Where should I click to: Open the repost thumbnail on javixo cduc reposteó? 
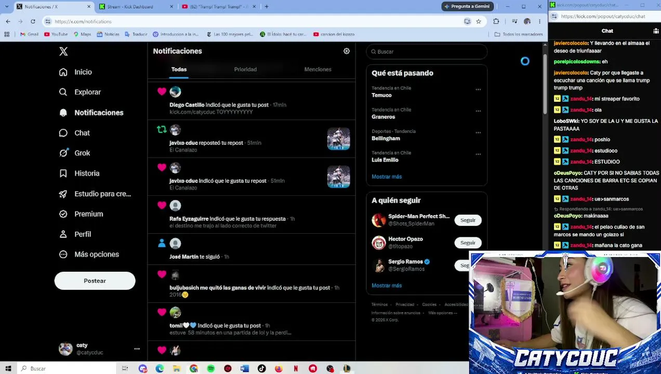tap(338, 139)
